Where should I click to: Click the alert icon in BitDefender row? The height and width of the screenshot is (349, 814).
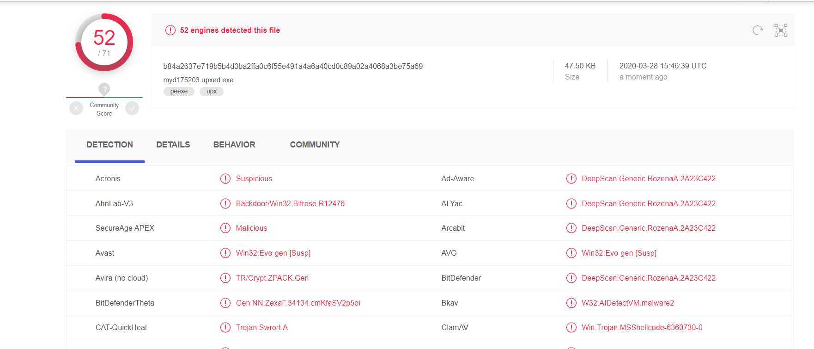(x=571, y=278)
